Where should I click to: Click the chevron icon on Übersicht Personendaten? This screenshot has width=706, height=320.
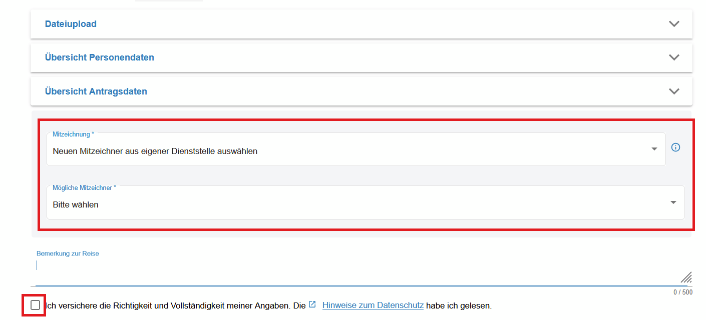click(x=674, y=57)
